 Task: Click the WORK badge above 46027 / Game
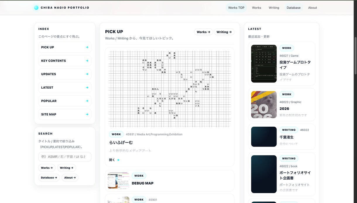tap(287, 48)
